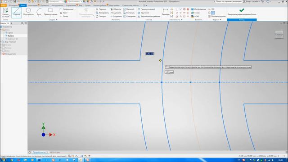Switch to the Аннотации ribbon tab

click(x=33, y=5)
